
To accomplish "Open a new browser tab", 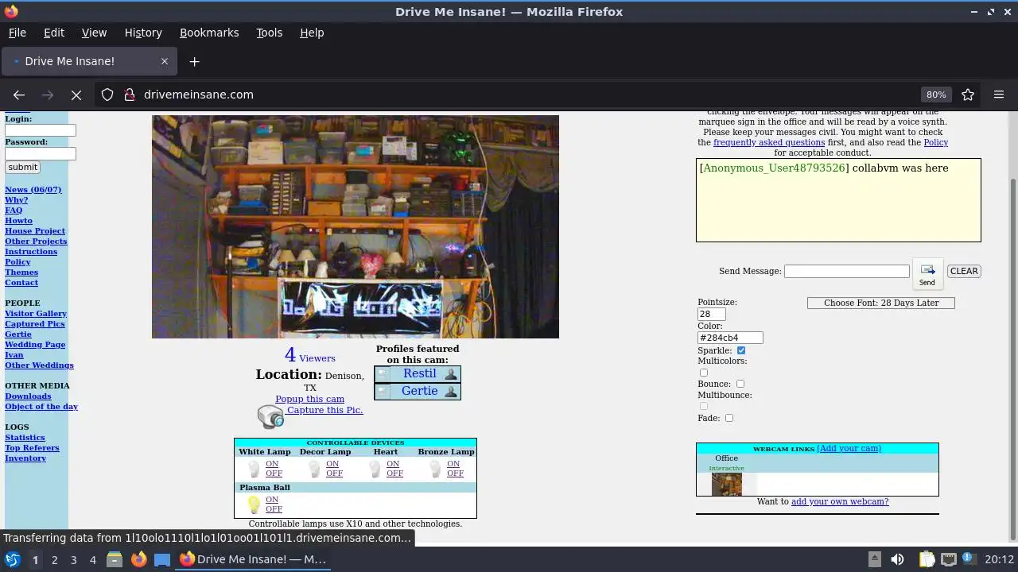I will 194,61.
